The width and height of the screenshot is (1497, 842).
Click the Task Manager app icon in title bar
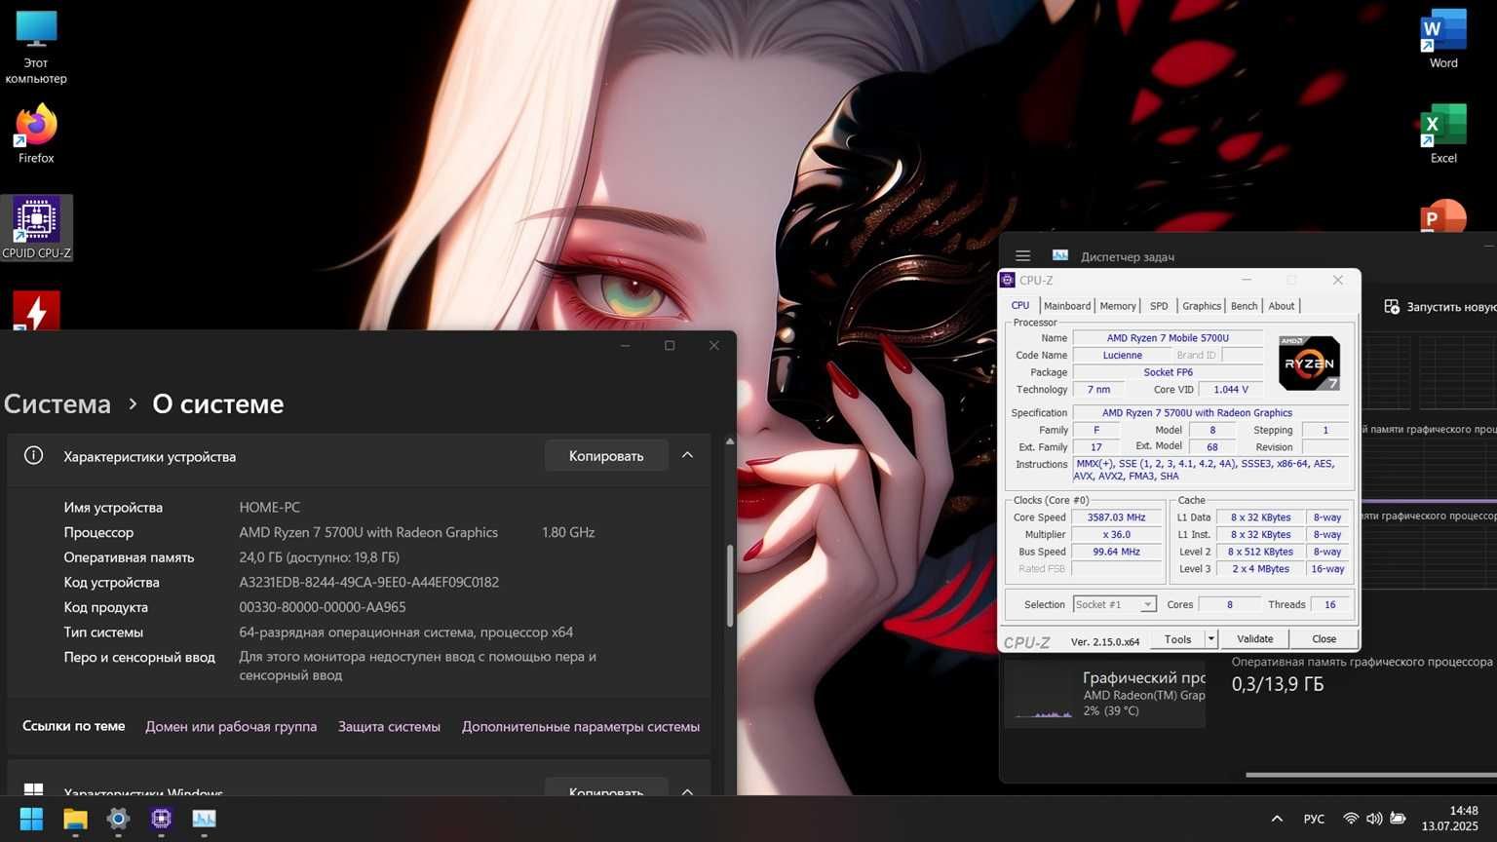click(1059, 255)
